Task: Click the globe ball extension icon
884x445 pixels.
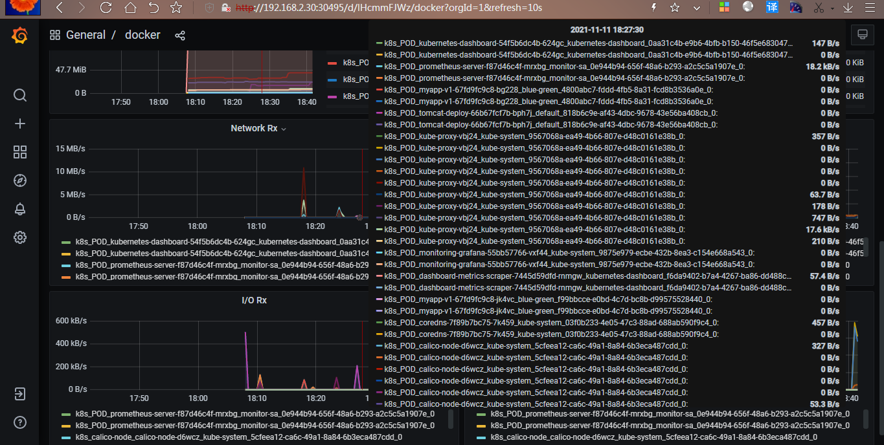Action: pyautogui.click(x=748, y=7)
